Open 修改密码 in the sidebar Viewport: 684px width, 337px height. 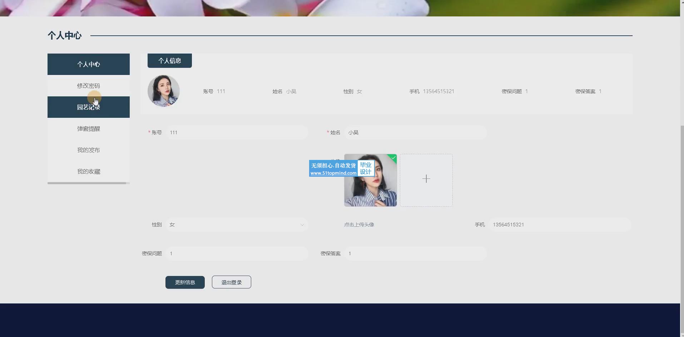88,86
